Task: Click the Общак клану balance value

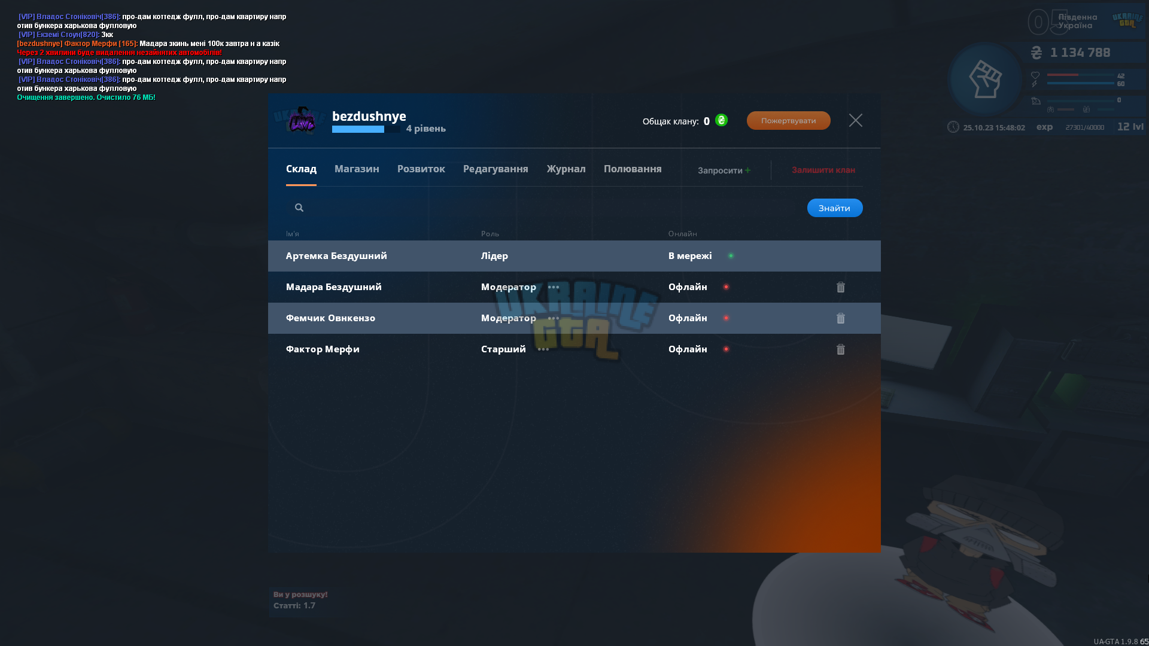Action: 707,121
